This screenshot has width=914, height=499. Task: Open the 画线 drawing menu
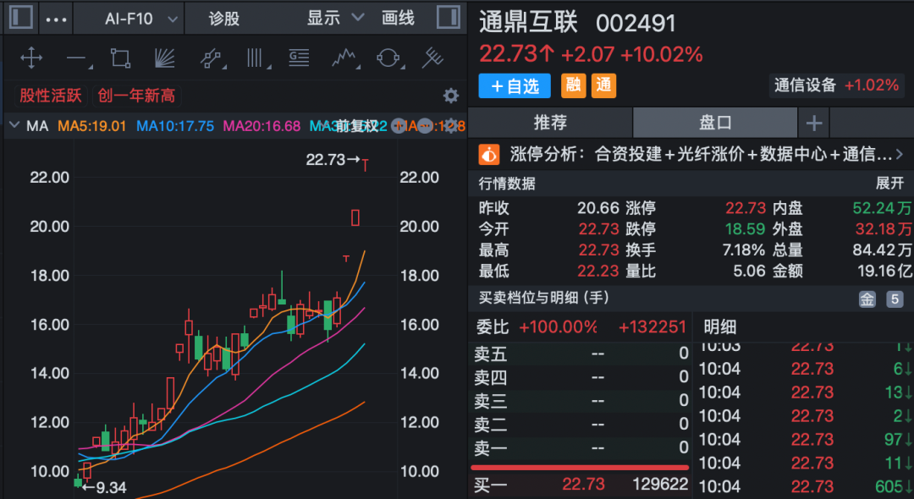point(398,18)
